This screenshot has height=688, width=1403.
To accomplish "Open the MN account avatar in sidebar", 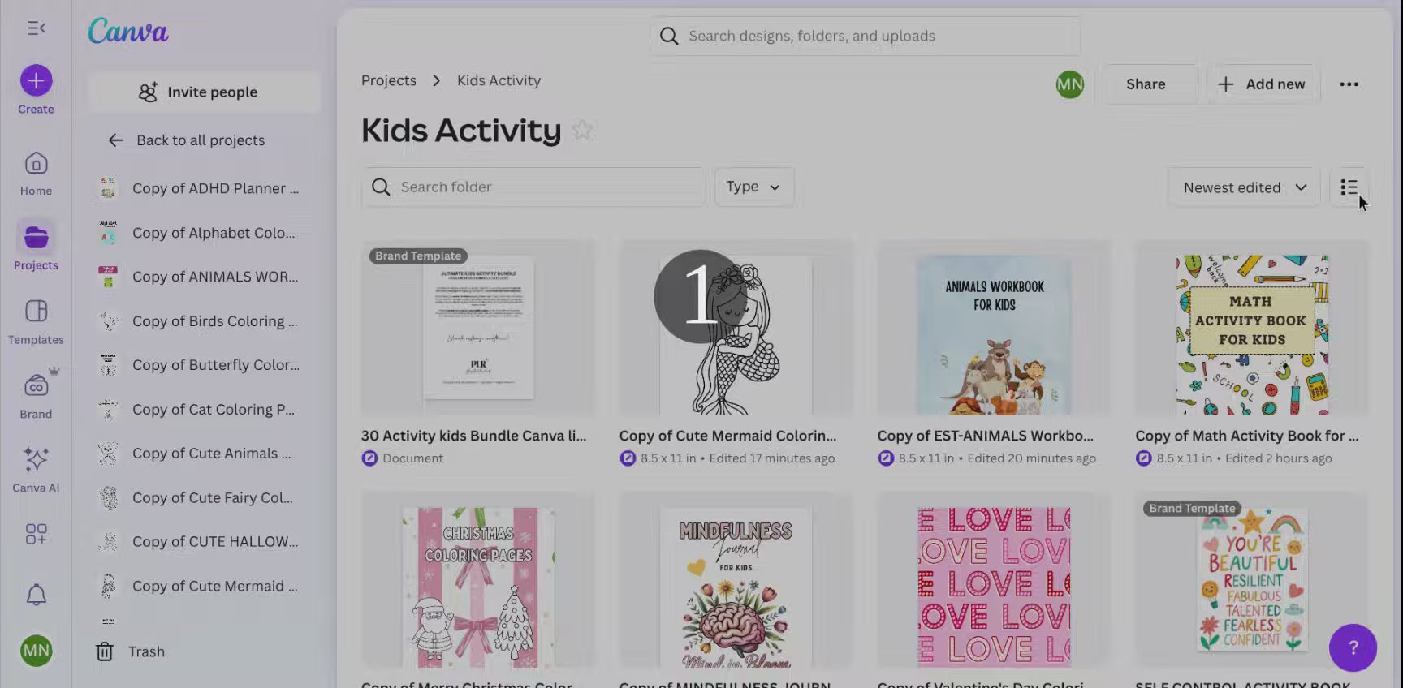I will click(x=37, y=651).
